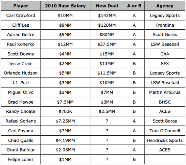This screenshot has height=165, width=186.
Task: Select Randy Choate's $700K salary cell
Action: (65, 111)
